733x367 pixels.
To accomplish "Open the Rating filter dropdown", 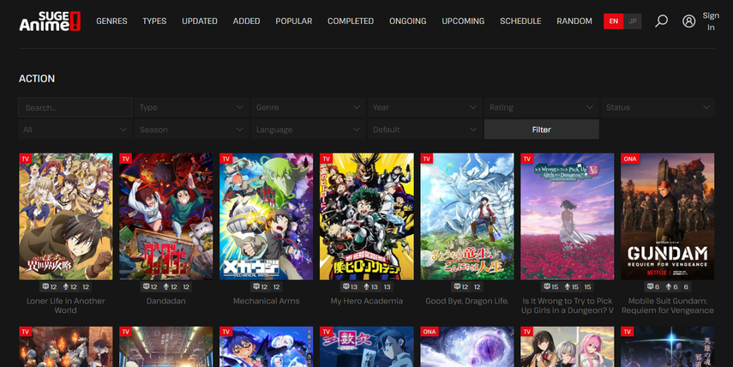I will tap(541, 107).
